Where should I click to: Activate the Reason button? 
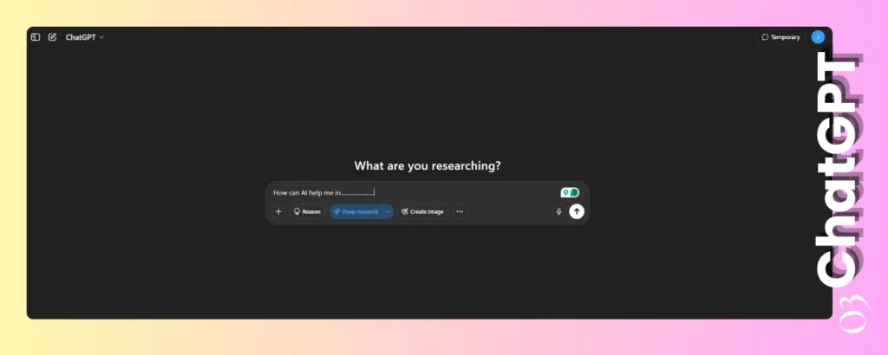point(307,211)
